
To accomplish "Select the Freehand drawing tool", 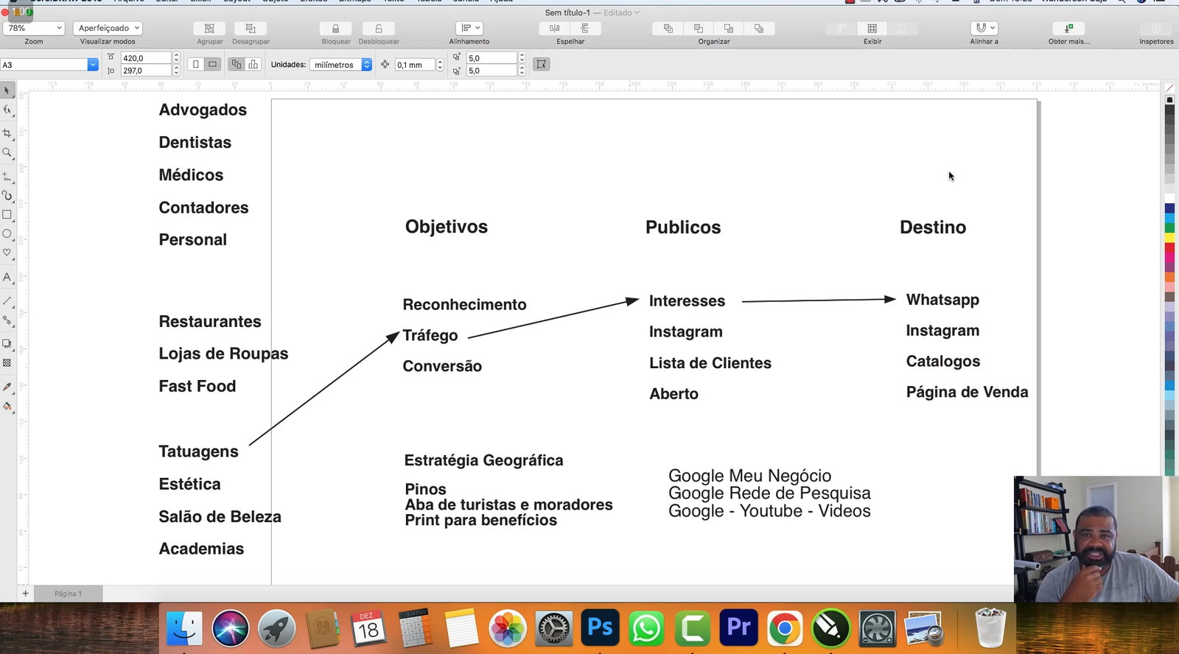I will 7,177.
